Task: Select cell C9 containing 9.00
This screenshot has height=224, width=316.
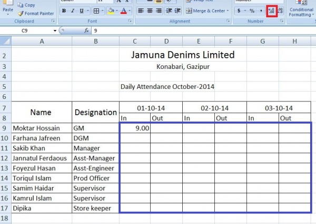Action: [135, 128]
